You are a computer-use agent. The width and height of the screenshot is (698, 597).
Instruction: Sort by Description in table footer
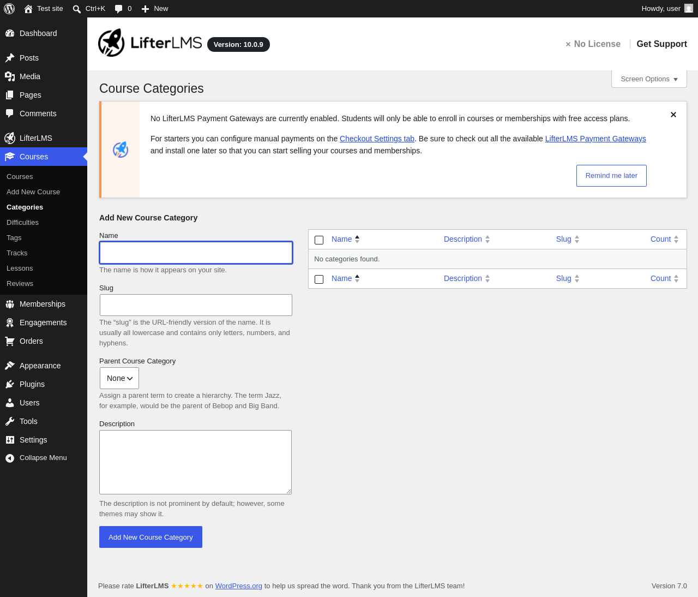[x=467, y=278]
